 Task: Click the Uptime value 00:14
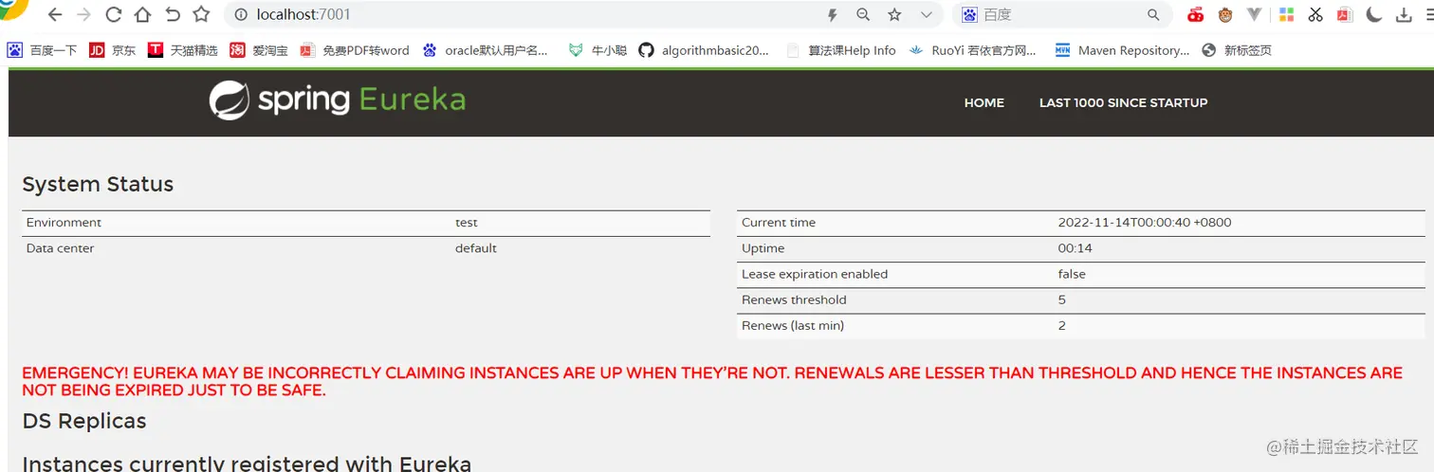1075,248
